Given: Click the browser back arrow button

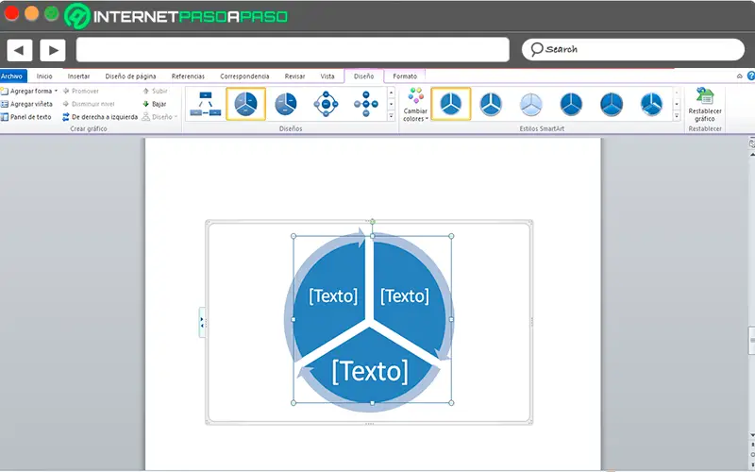Looking at the screenshot, I should tap(19, 50).
